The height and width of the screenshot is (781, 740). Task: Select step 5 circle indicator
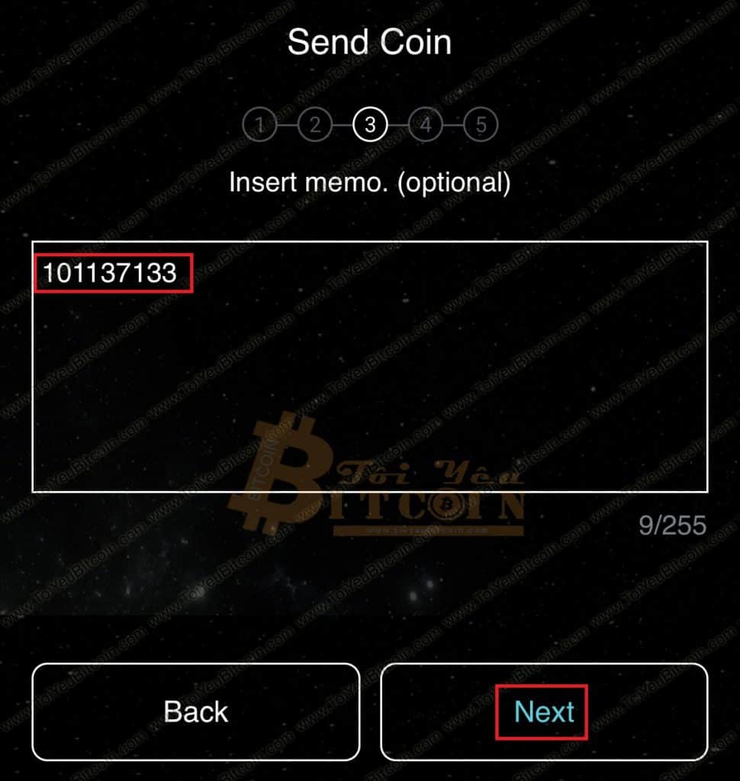[x=481, y=124]
